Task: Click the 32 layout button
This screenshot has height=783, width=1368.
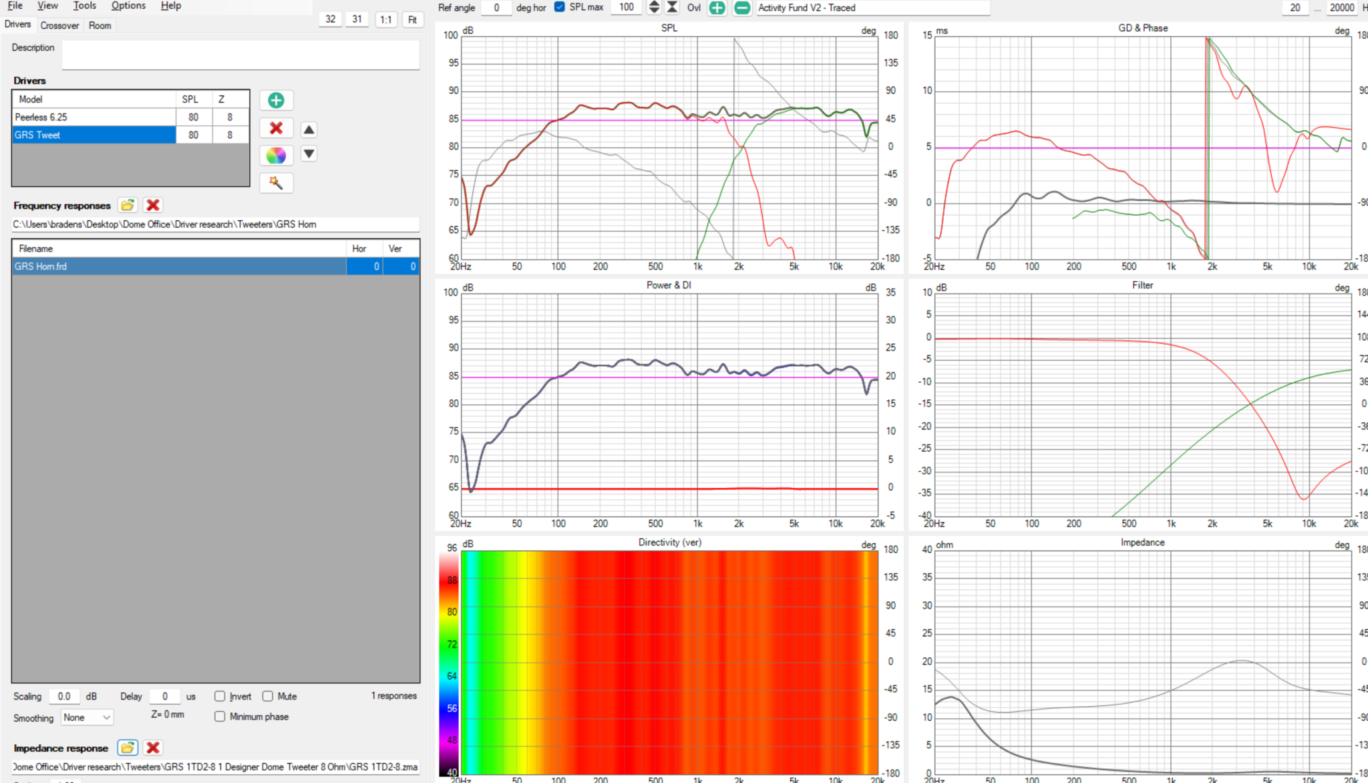Action: tap(330, 19)
